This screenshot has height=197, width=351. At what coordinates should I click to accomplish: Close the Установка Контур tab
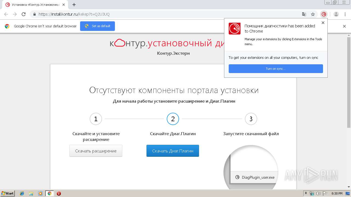[63, 5]
